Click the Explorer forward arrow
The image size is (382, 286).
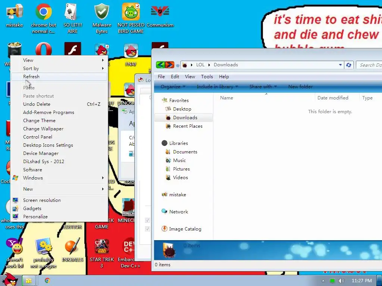170,65
